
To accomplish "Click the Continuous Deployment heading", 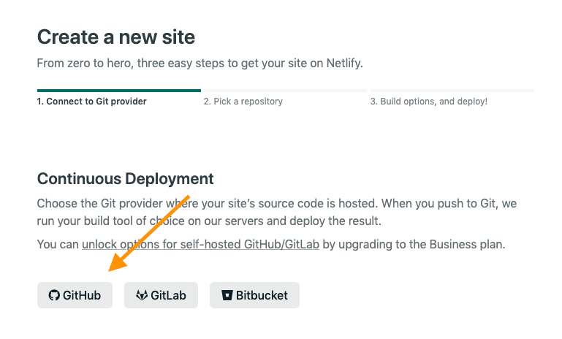I will tap(125, 179).
